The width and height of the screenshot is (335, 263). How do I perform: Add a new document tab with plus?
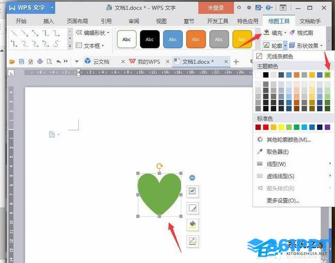point(236,62)
